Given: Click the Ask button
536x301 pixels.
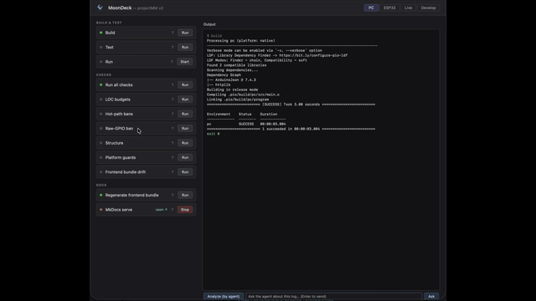Looking at the screenshot, I should pyautogui.click(x=431, y=296).
